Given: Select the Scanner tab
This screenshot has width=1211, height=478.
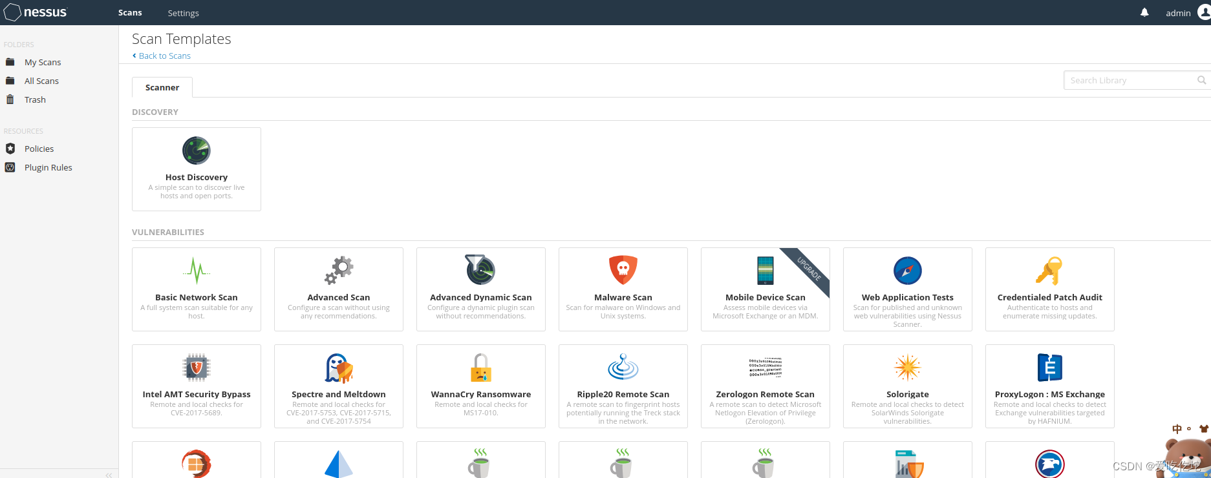Looking at the screenshot, I should [162, 87].
